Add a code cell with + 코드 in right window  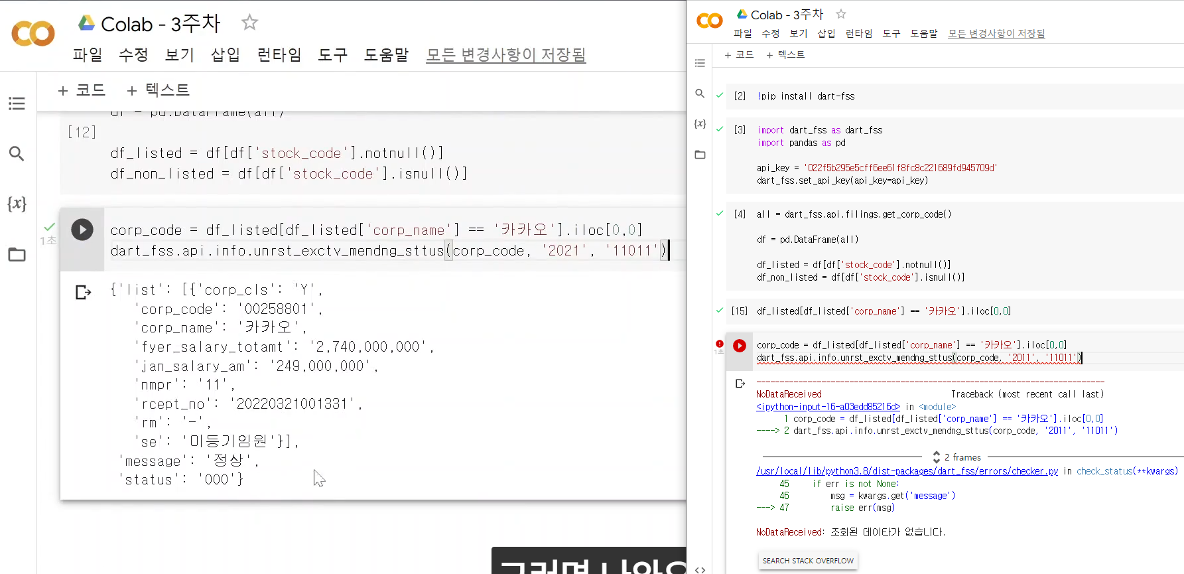739,54
